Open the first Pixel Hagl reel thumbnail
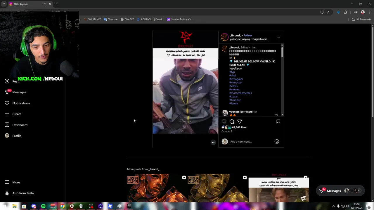374x210 pixels. click(157, 188)
